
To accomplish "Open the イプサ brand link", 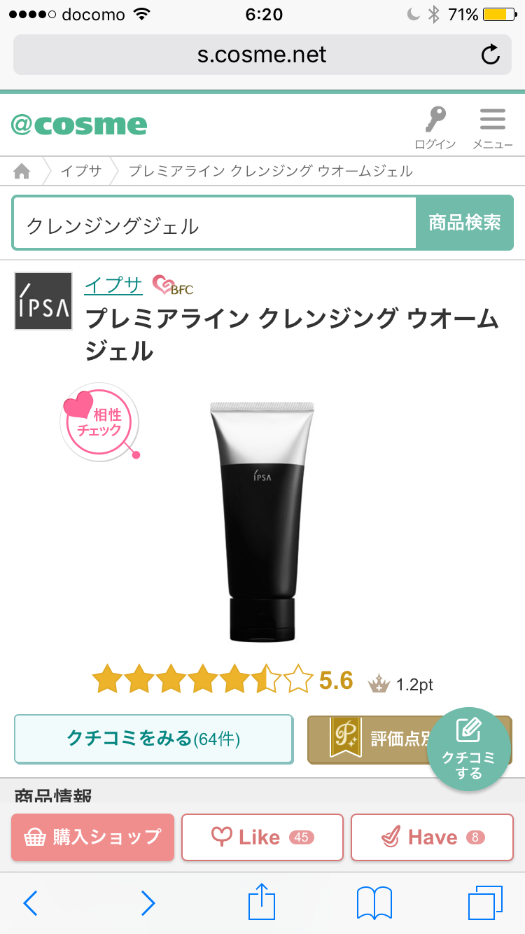I will click(x=113, y=285).
